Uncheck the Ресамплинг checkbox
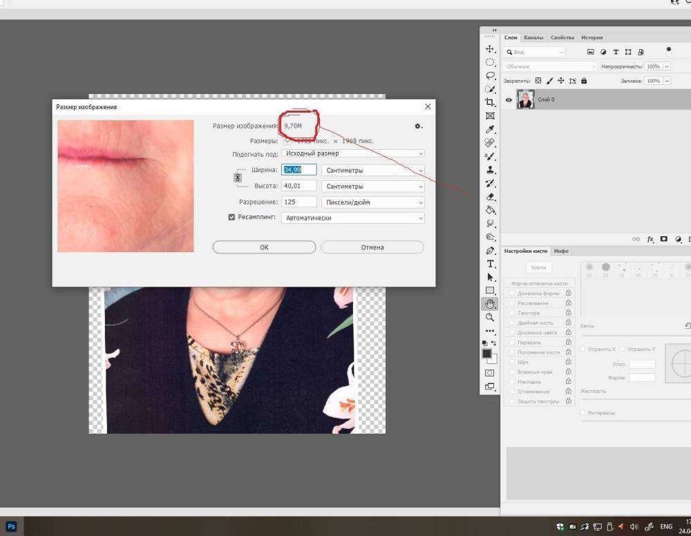This screenshot has height=536, width=691. (x=232, y=218)
